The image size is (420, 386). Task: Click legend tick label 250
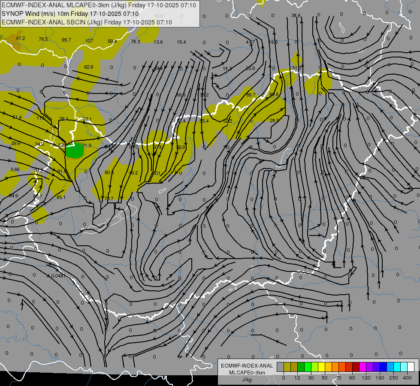[x=393, y=378]
